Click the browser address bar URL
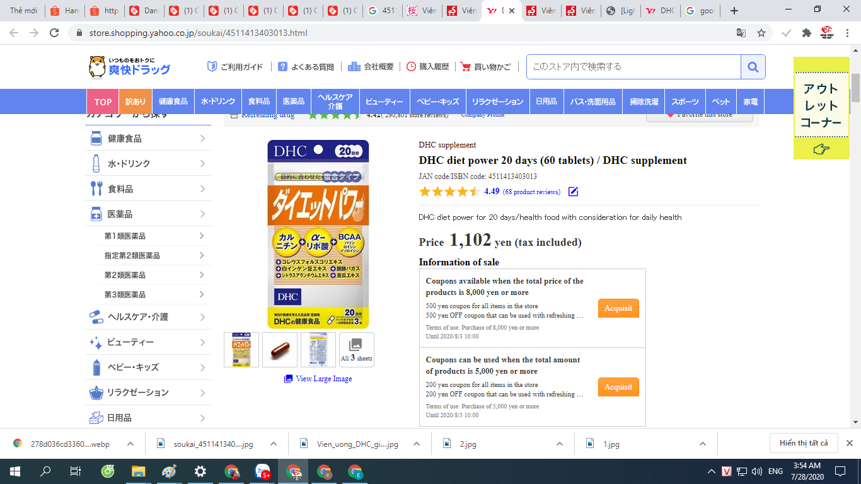Image resolution: width=861 pixels, height=484 pixels. click(x=199, y=33)
